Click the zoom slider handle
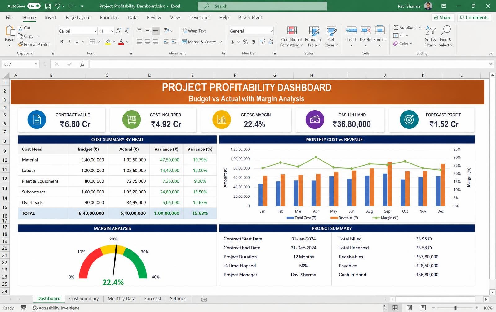This screenshot has width=496, height=312. [455, 308]
